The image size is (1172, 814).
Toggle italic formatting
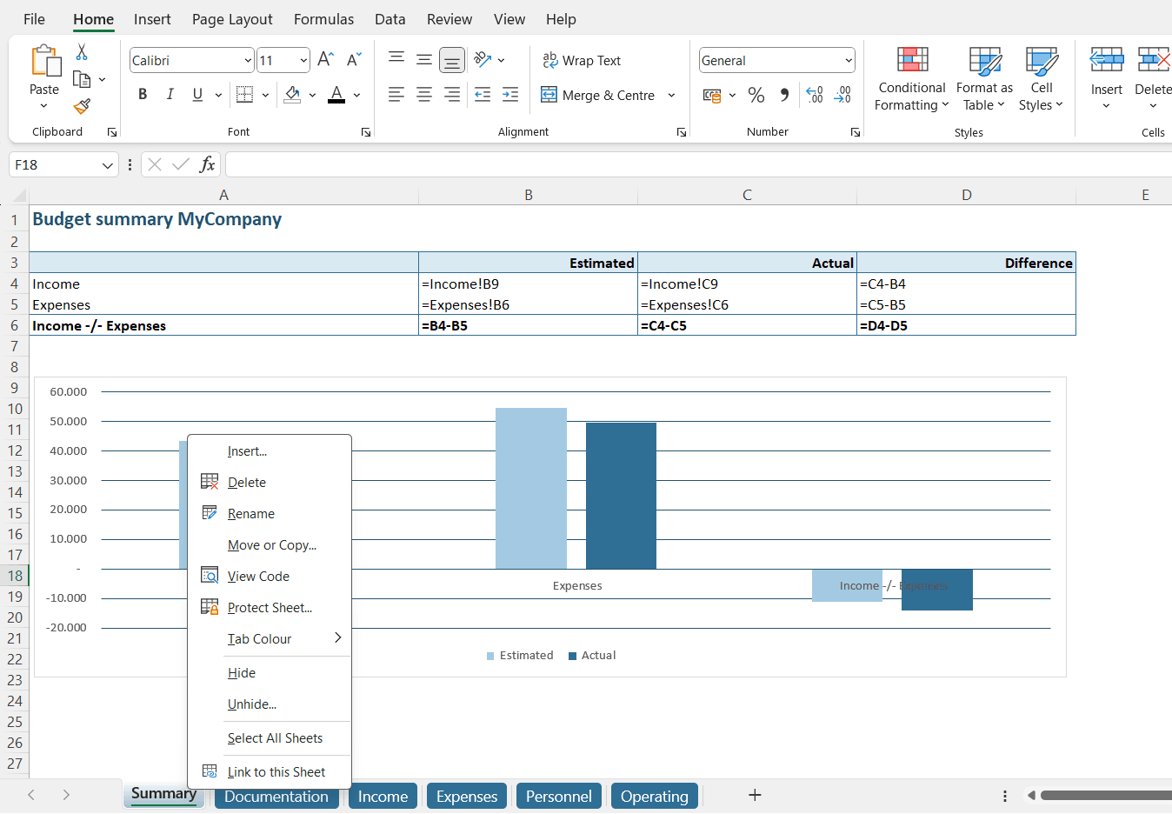pos(170,95)
